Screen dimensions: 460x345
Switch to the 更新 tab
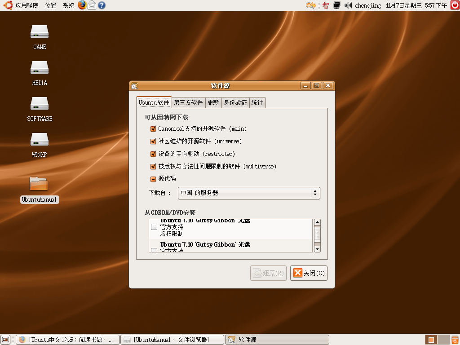pyautogui.click(x=213, y=103)
